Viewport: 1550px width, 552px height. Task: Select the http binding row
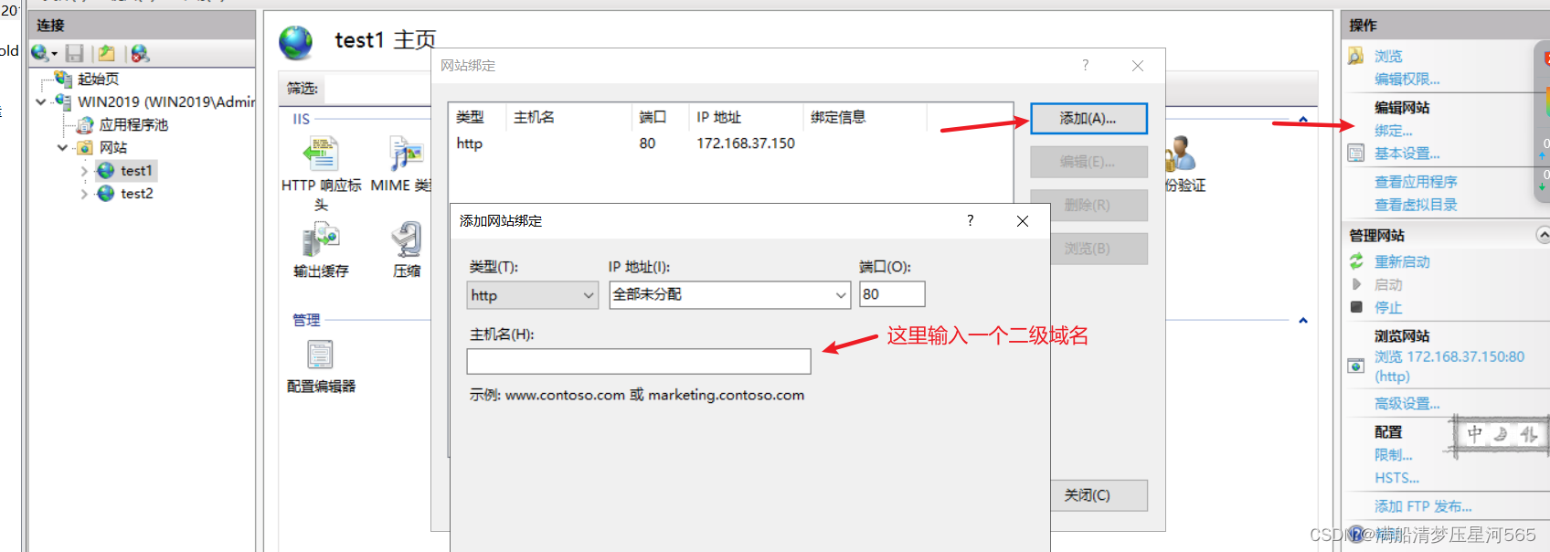731,143
